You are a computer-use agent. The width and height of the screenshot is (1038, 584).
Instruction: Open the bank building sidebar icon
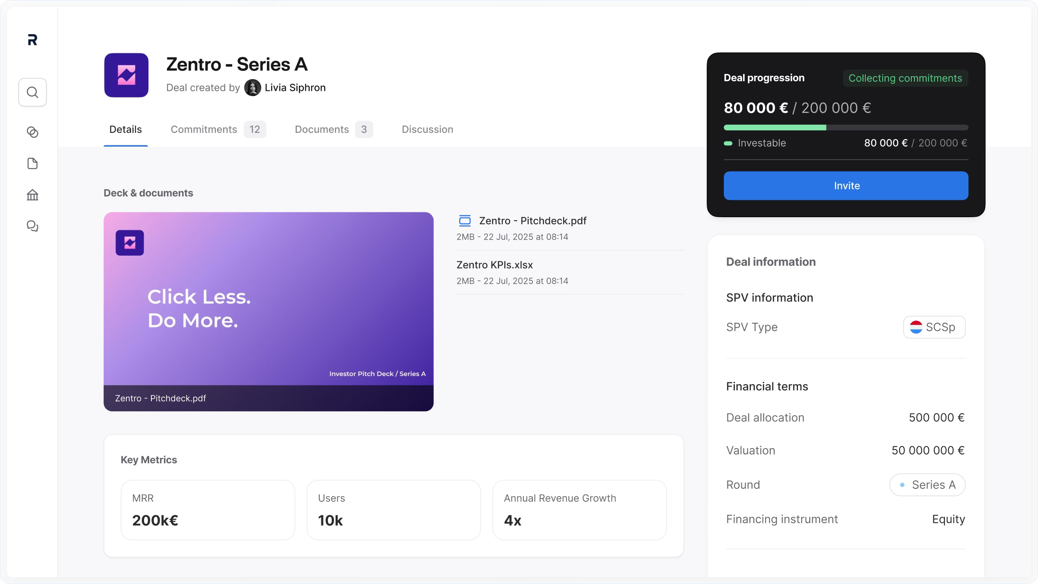(32, 195)
